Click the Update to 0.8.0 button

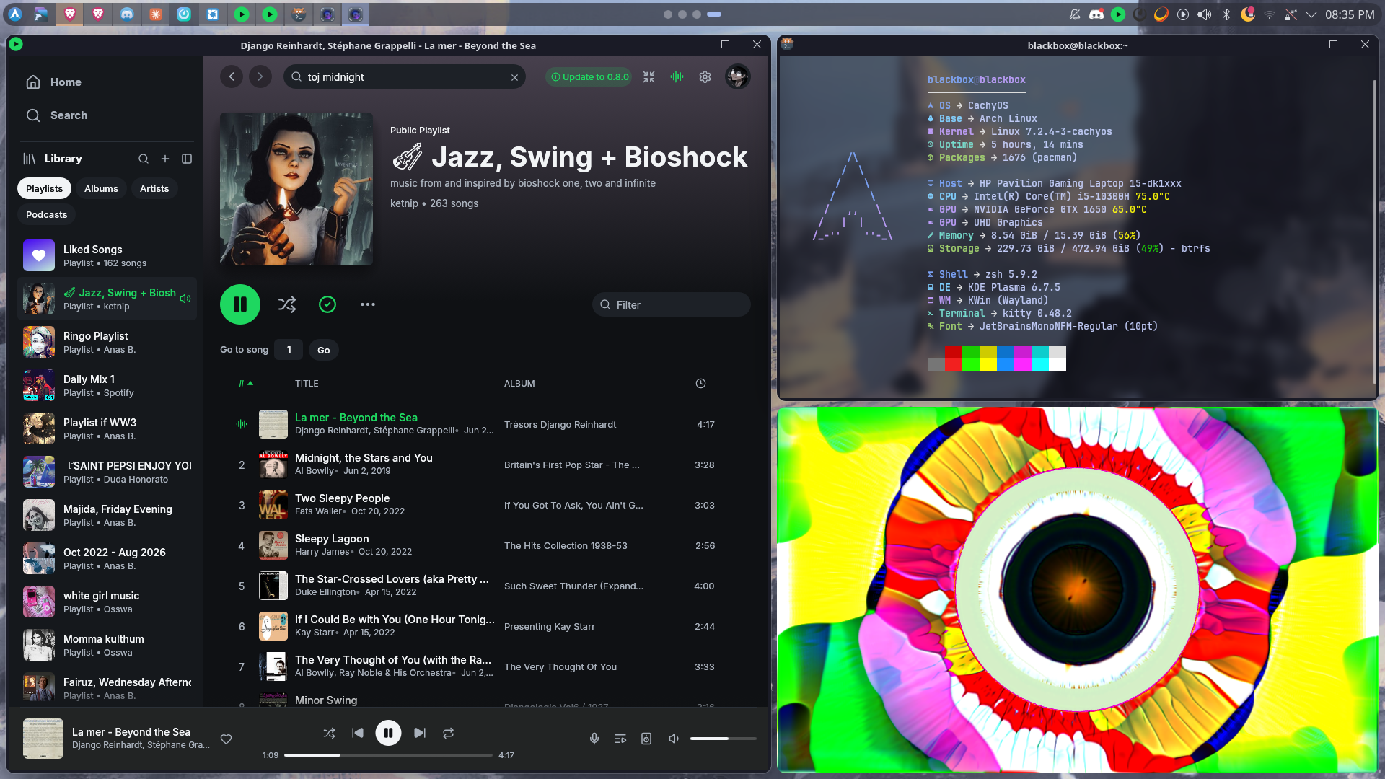589,77
